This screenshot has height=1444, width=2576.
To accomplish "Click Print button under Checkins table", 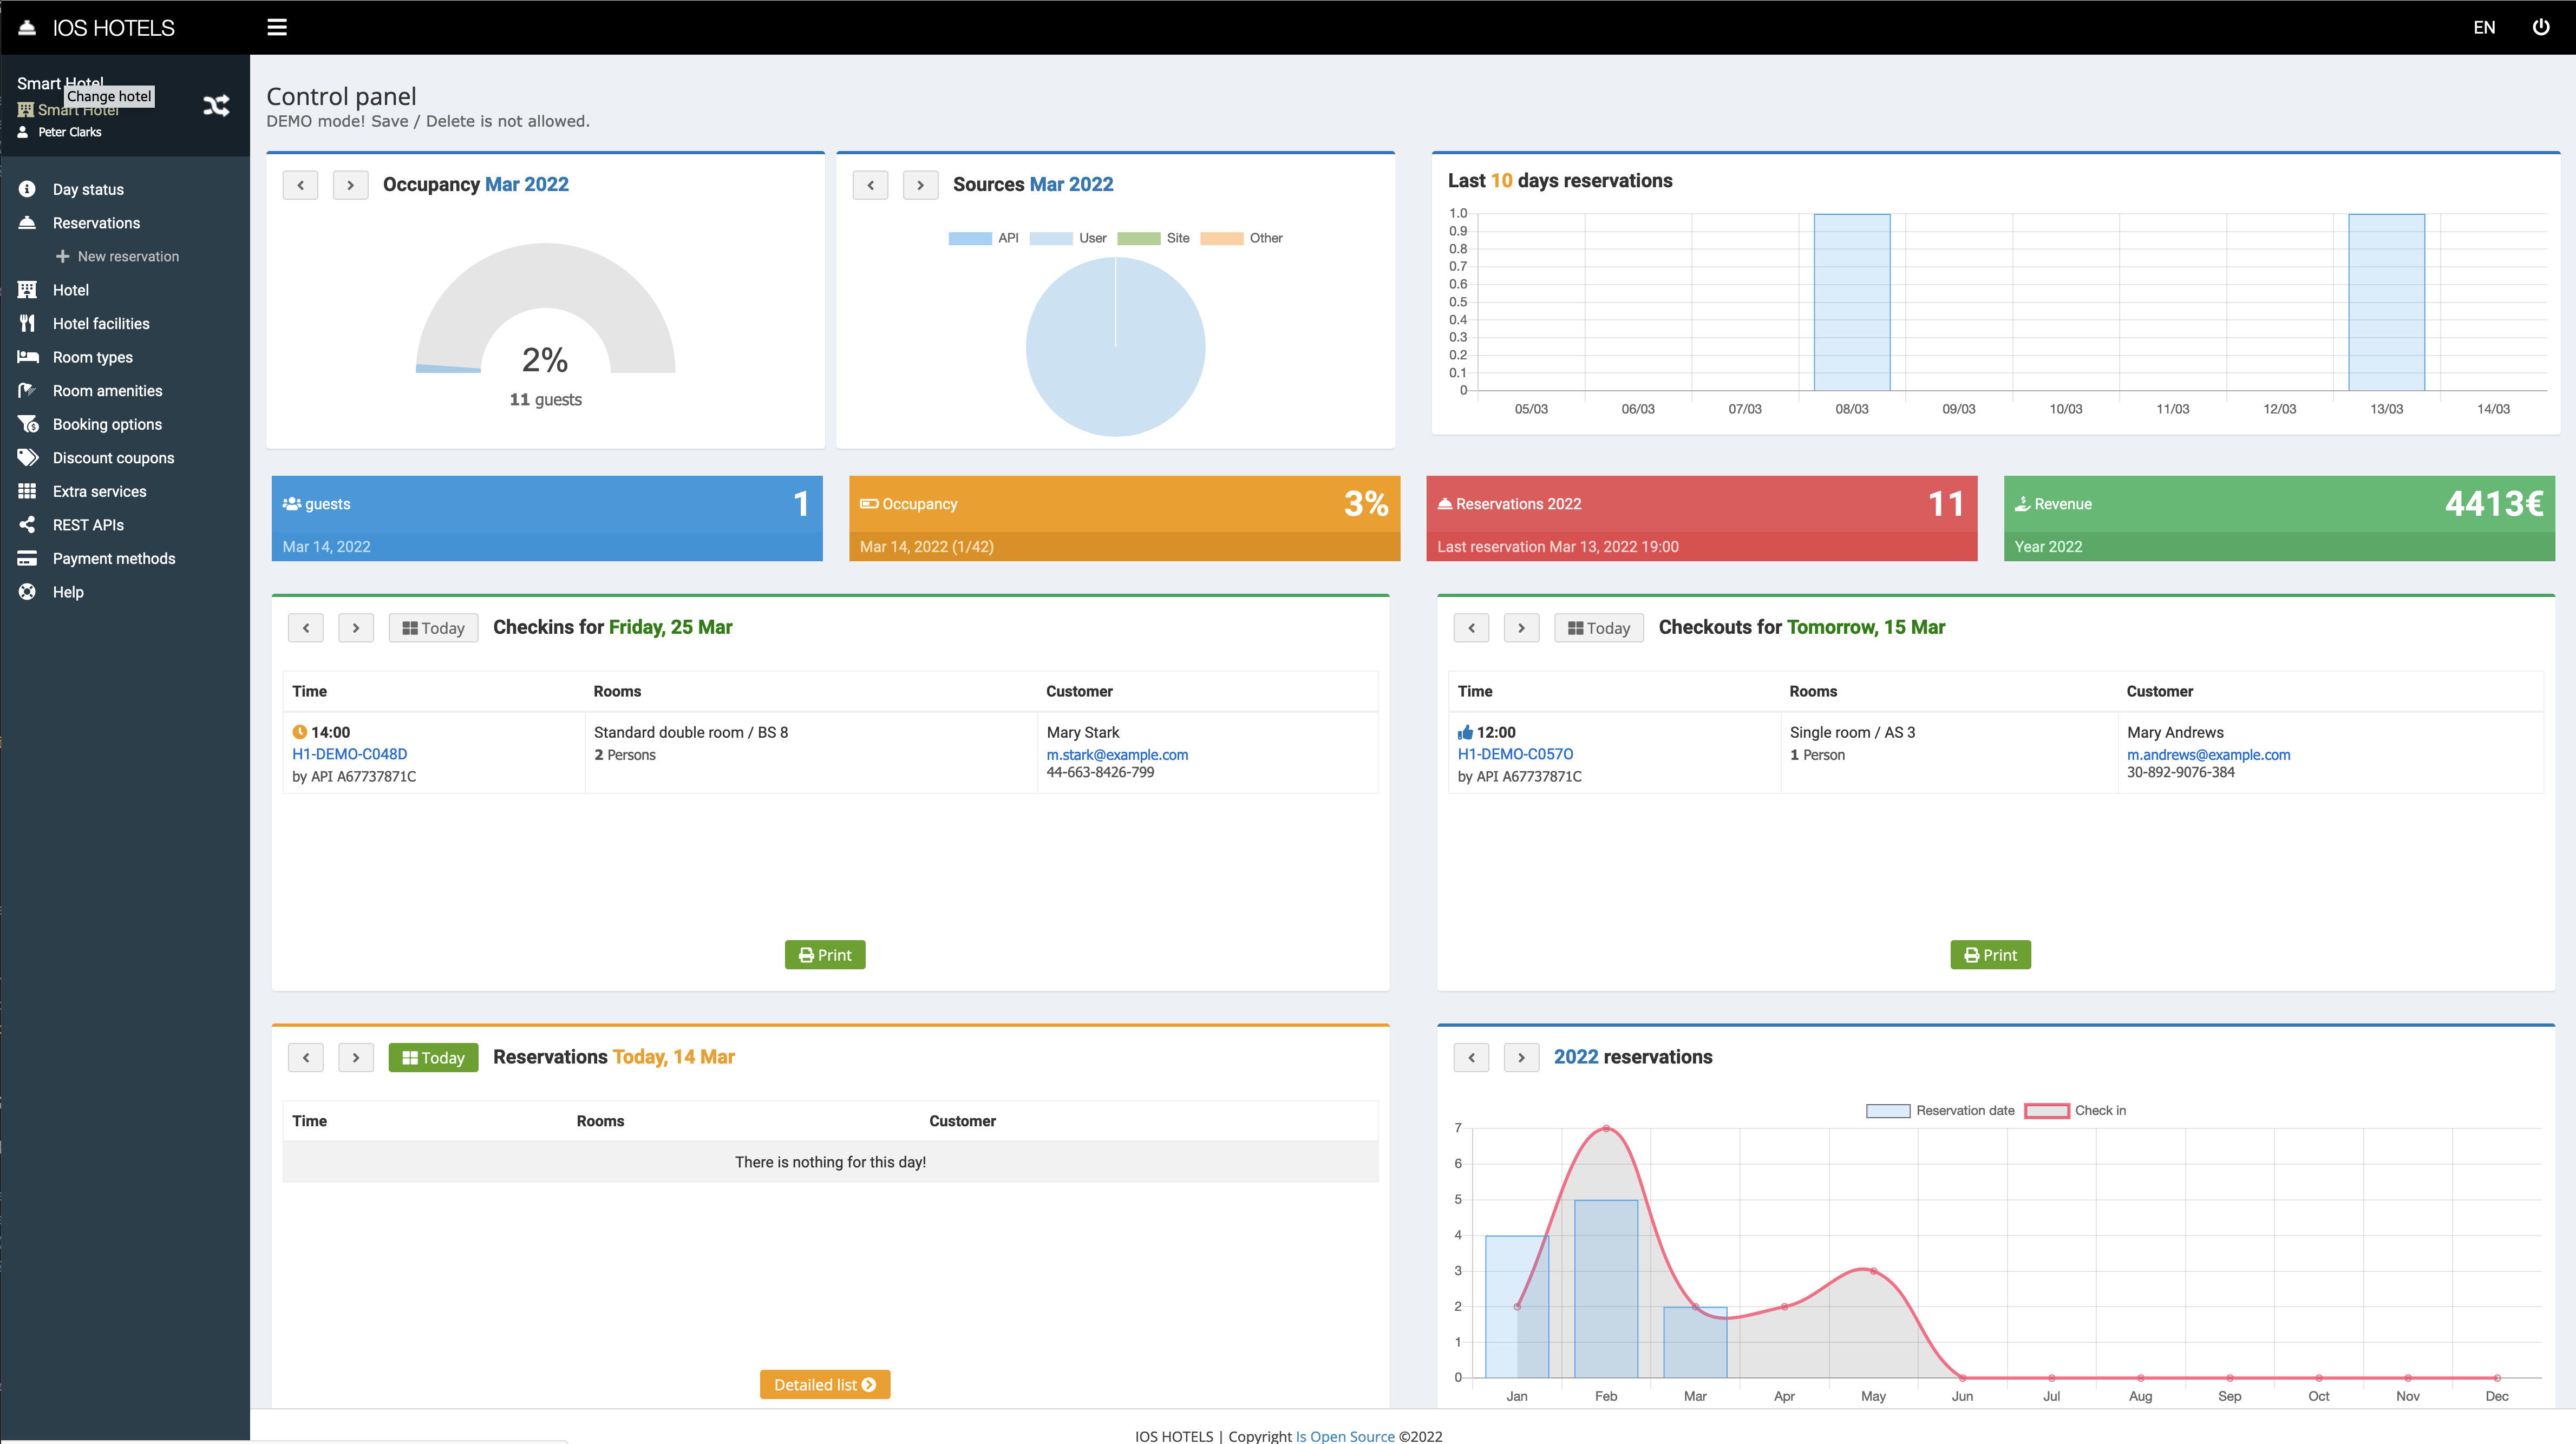I will [x=824, y=954].
